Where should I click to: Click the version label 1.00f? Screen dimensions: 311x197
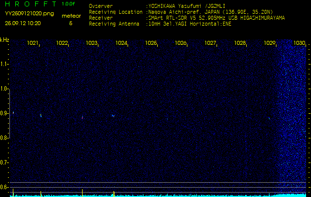68,4
